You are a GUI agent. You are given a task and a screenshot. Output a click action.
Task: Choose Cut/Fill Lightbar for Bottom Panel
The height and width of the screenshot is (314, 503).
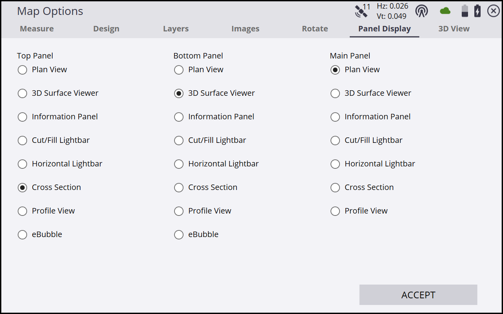point(179,140)
